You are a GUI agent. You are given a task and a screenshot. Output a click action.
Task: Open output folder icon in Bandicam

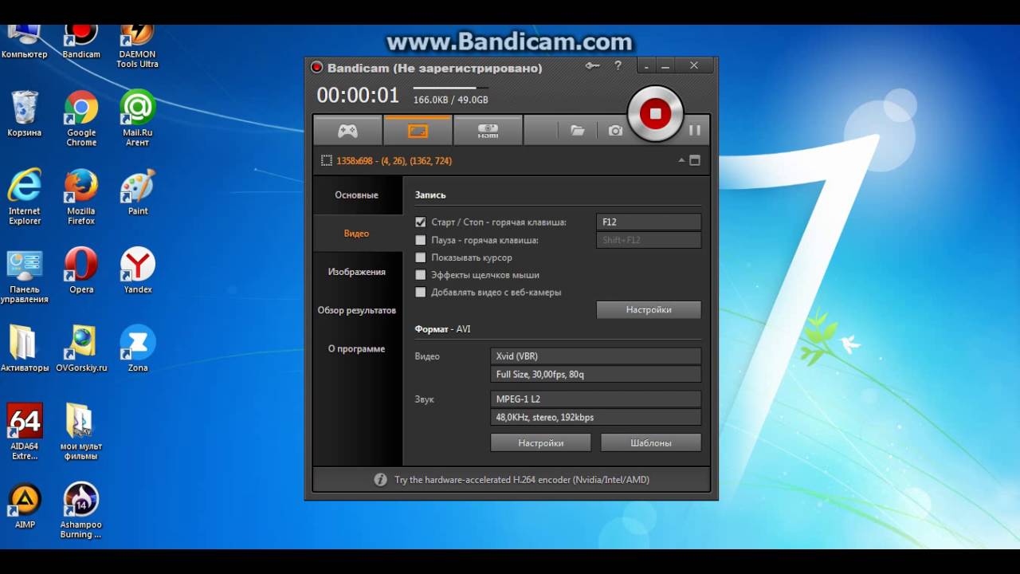(x=578, y=131)
